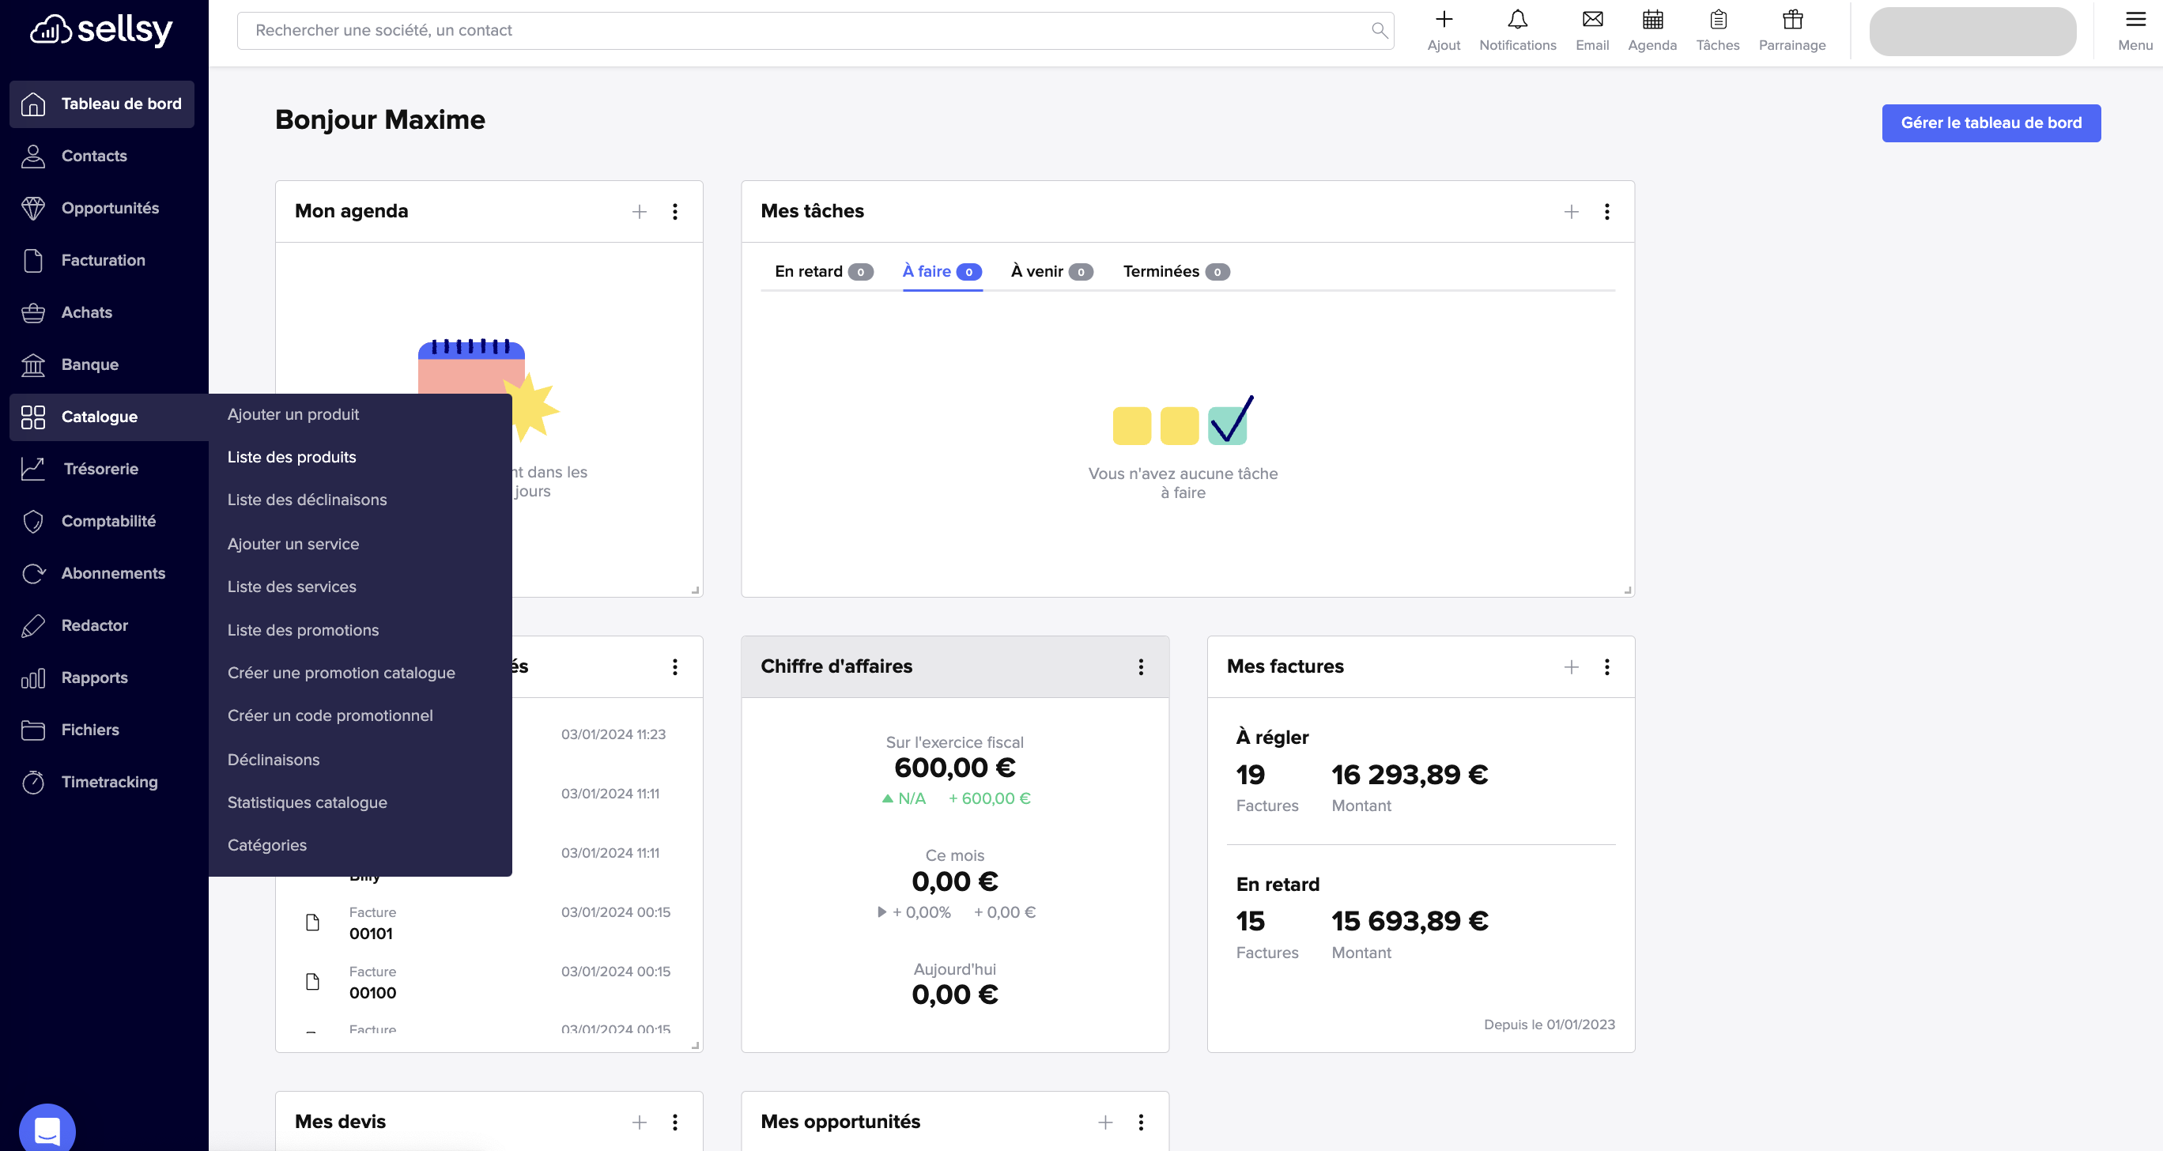This screenshot has width=2163, height=1151.
Task: Add an event with Mon agenda plus icon
Action: 639,212
